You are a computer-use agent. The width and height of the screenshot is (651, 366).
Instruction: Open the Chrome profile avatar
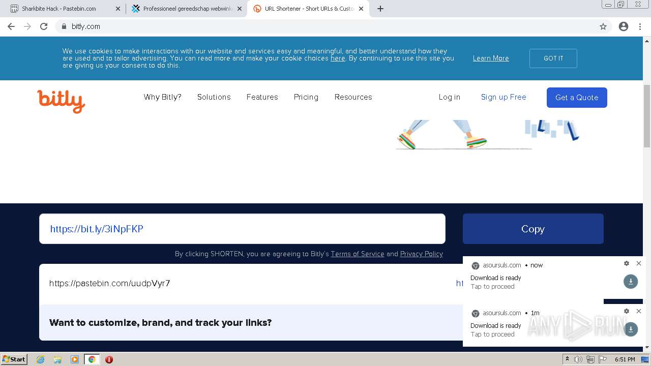(x=624, y=26)
